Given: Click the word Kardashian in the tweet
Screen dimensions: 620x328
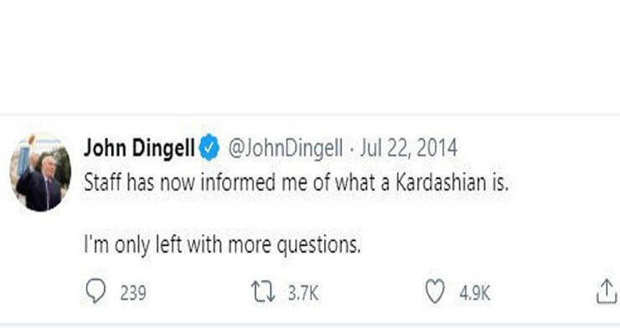Looking at the screenshot, I should click(441, 182).
